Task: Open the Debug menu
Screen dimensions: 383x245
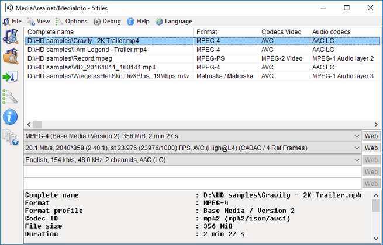Action: click(x=107, y=22)
